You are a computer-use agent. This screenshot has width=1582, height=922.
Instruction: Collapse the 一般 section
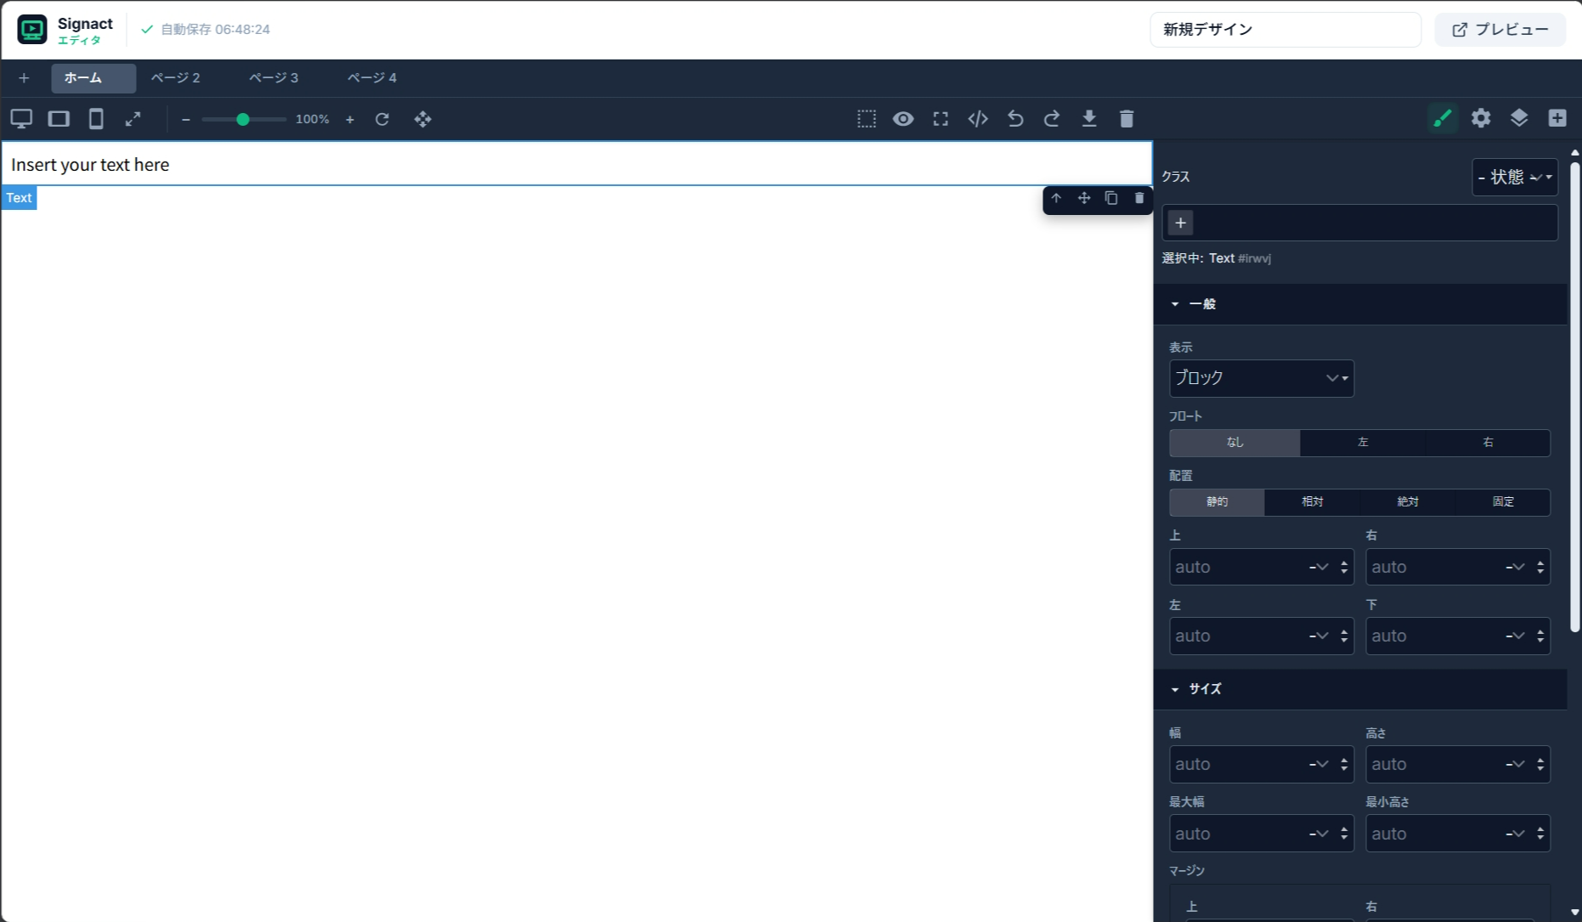click(1360, 304)
